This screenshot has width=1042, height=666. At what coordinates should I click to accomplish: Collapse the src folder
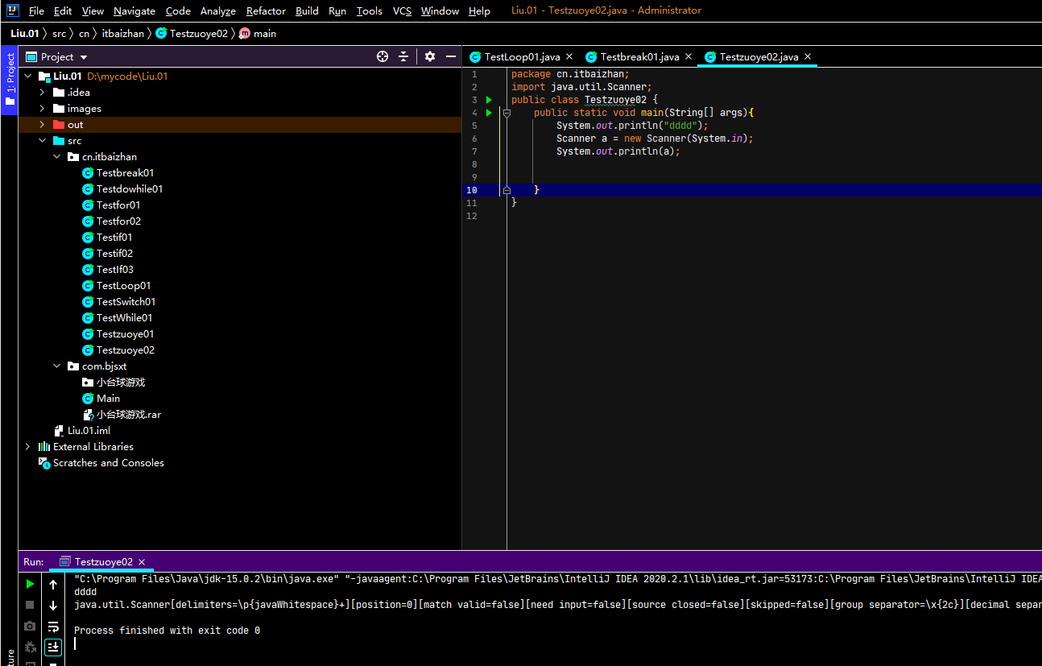[43, 140]
